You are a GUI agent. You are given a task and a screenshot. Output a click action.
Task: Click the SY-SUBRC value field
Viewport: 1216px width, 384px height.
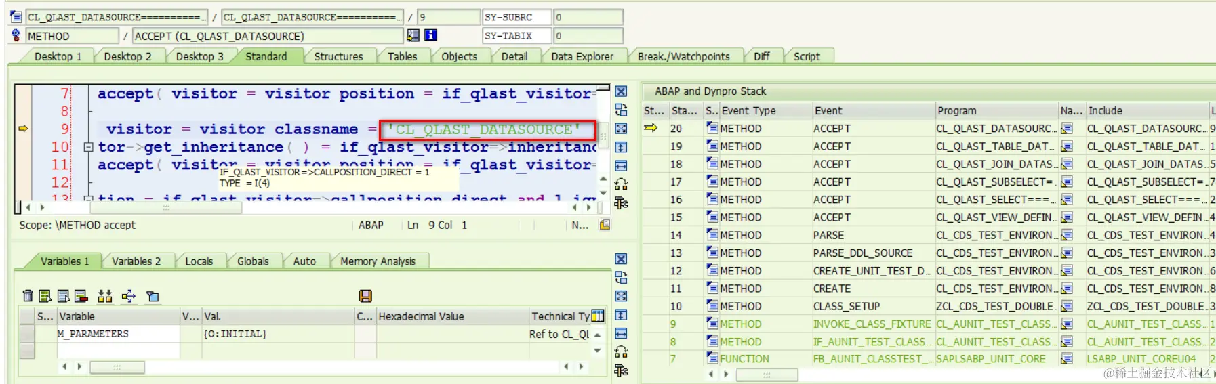pyautogui.click(x=588, y=17)
